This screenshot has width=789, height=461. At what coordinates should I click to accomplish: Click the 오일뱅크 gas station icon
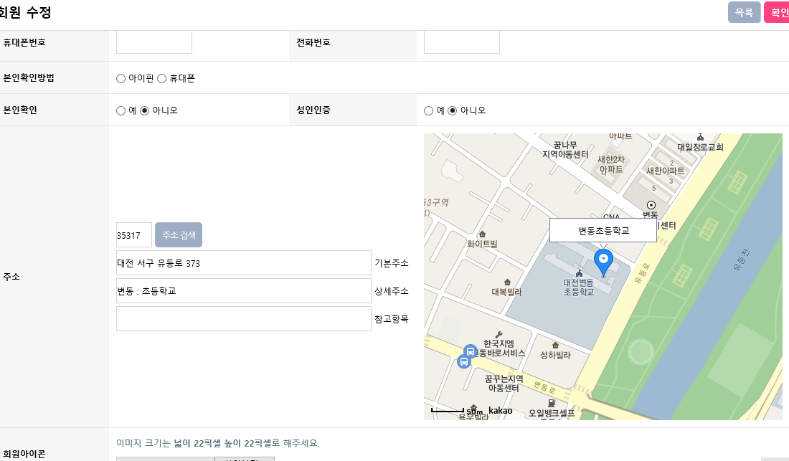(552, 403)
